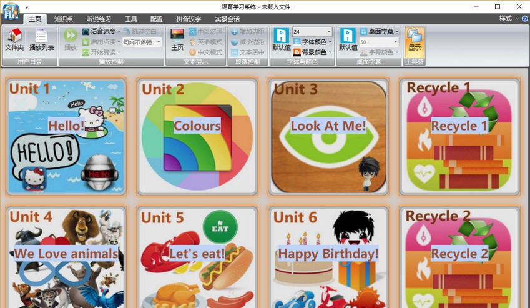Toggle 跳过空白 skip blank option
The height and width of the screenshot is (308, 530).
click(x=140, y=31)
